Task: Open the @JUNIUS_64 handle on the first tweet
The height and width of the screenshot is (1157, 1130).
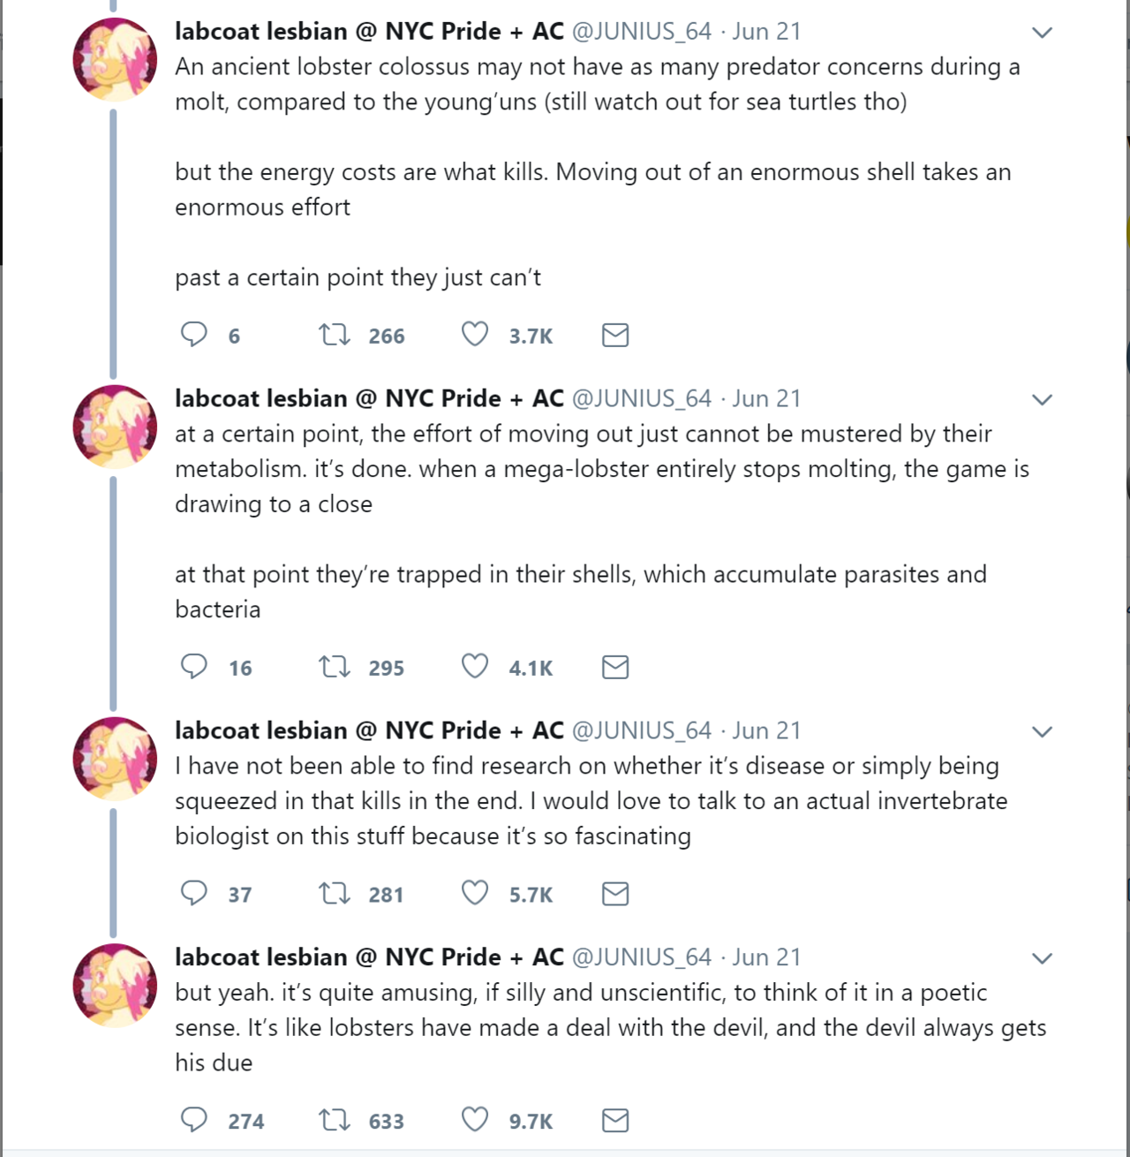Action: click(642, 31)
